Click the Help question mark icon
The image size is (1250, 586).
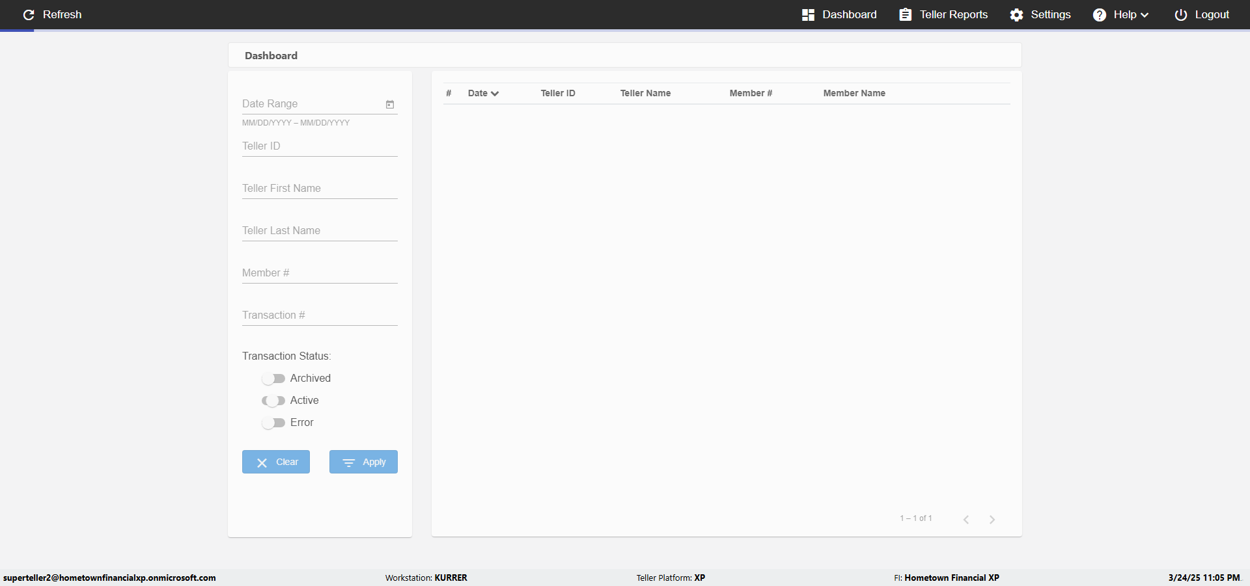pos(1099,14)
